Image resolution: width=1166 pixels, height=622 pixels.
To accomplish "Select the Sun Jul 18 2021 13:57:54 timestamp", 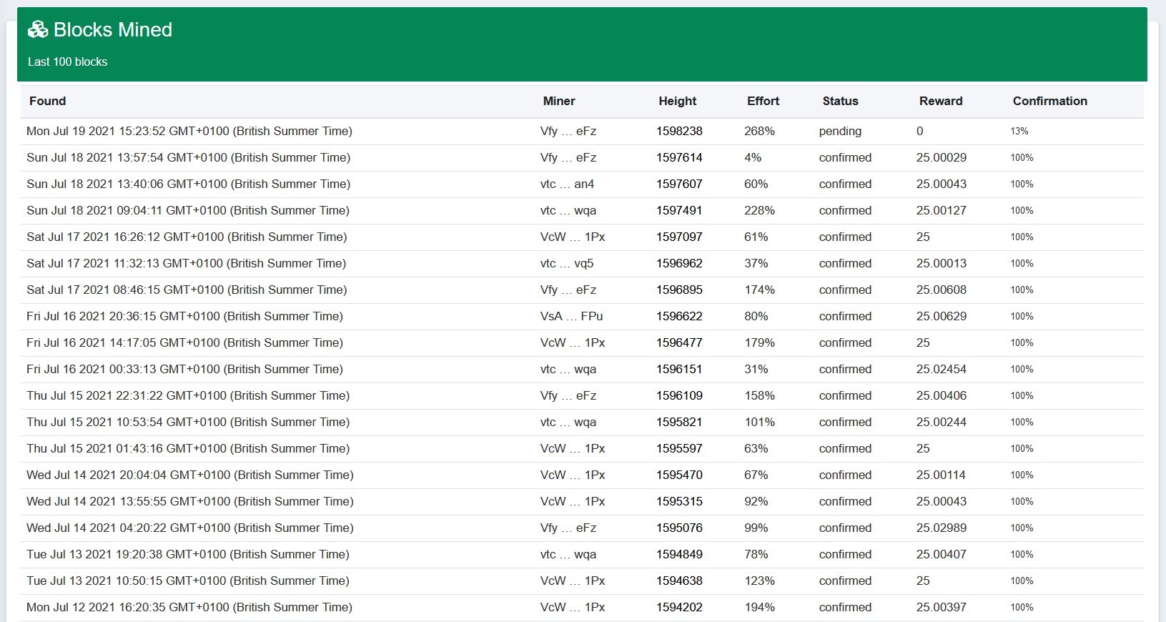I will tap(188, 157).
